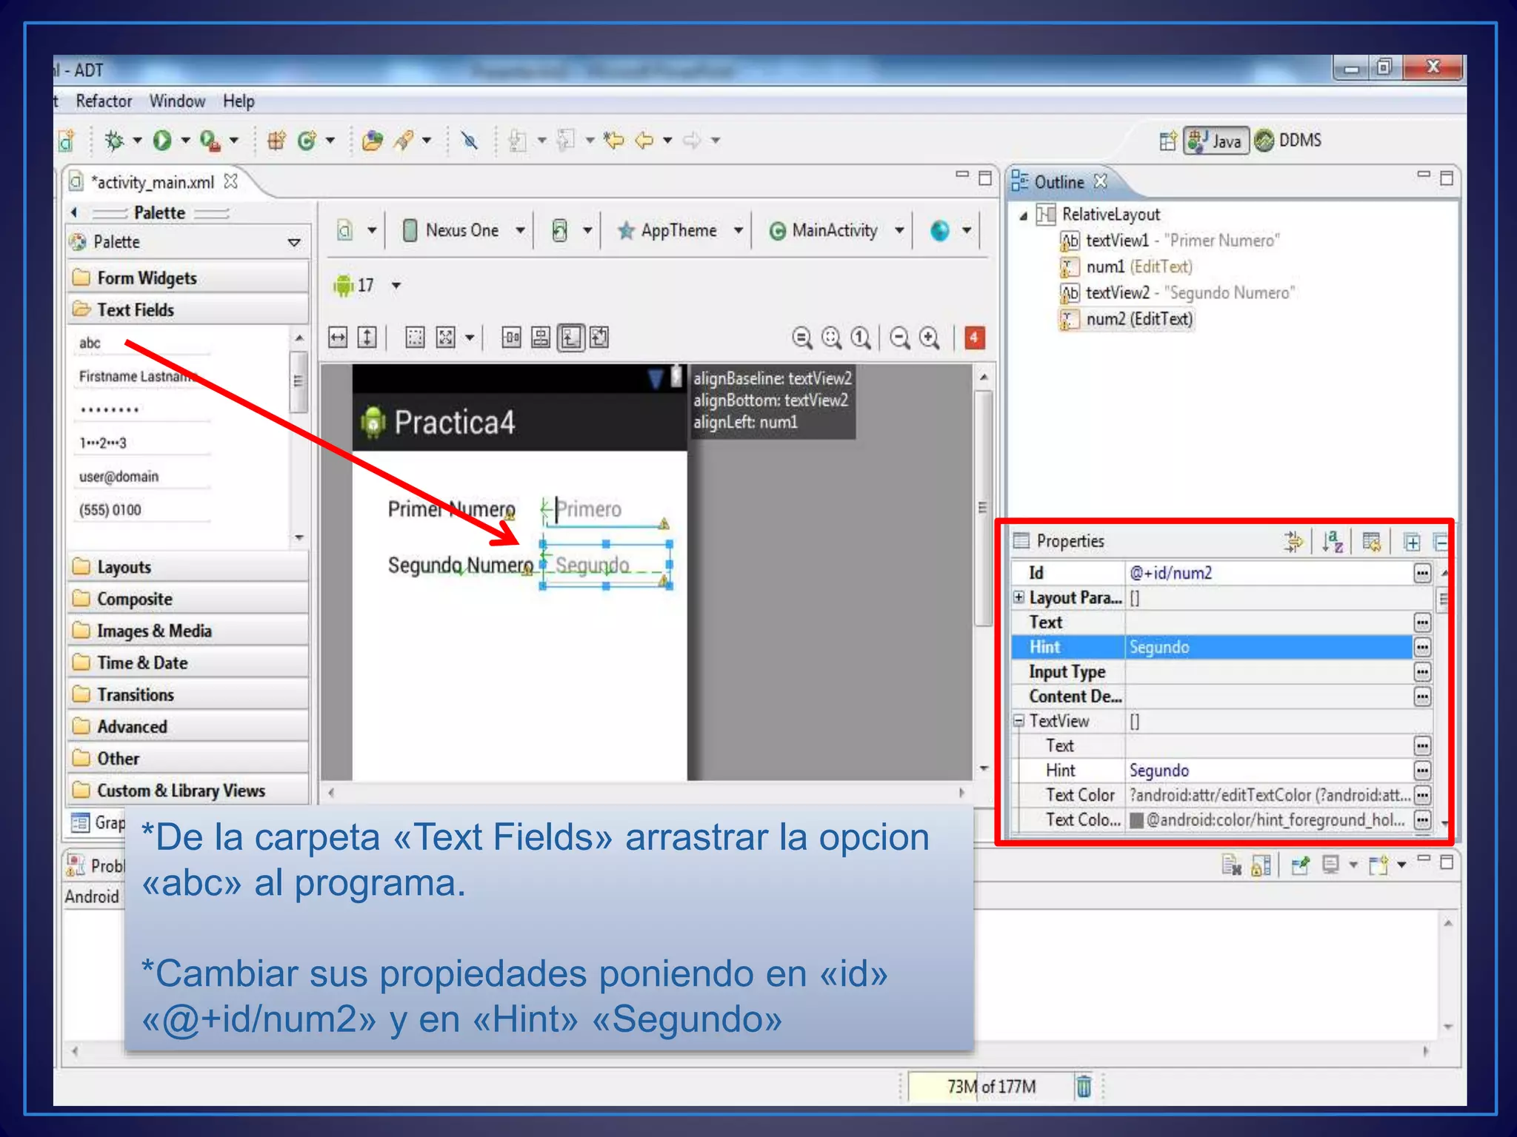
Task: Click the Primero EditText on the canvas
Action: pyautogui.click(x=606, y=509)
